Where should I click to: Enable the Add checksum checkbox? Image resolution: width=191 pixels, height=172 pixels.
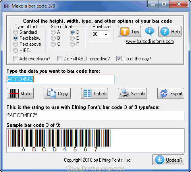[x=15, y=58]
